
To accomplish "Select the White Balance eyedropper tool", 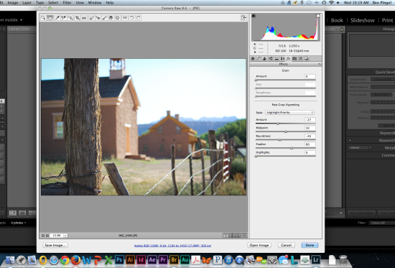I will pyautogui.click(x=57, y=18).
